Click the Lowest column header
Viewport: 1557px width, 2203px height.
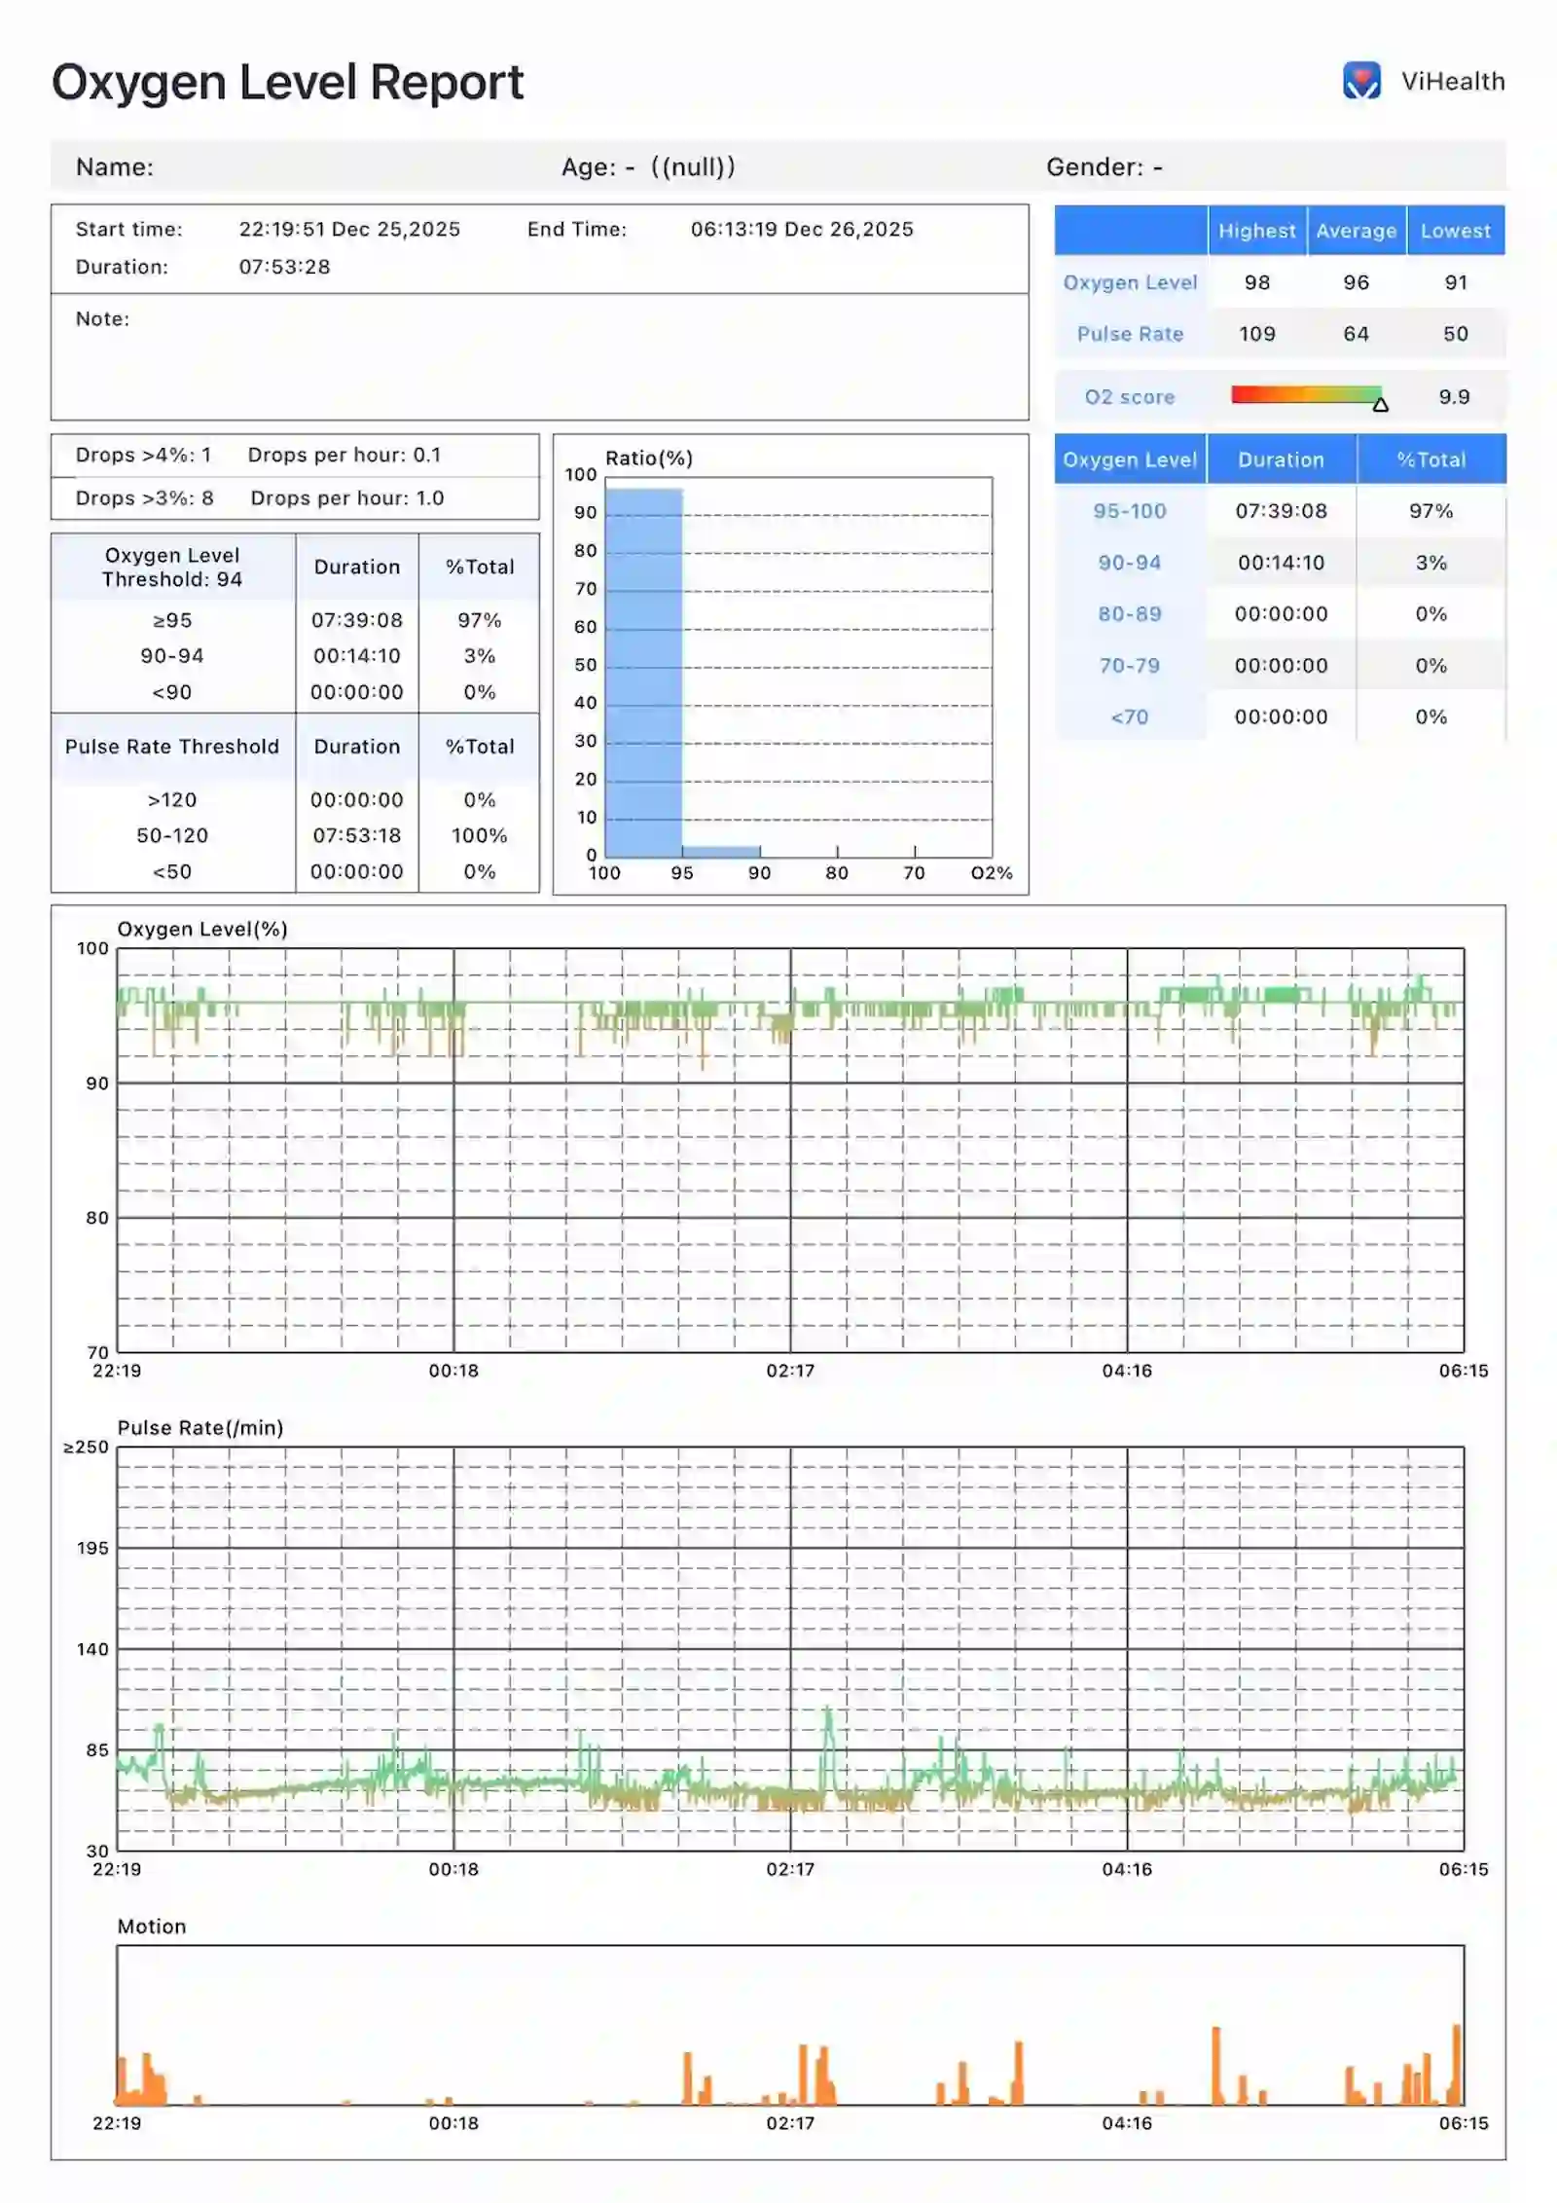tap(1455, 231)
